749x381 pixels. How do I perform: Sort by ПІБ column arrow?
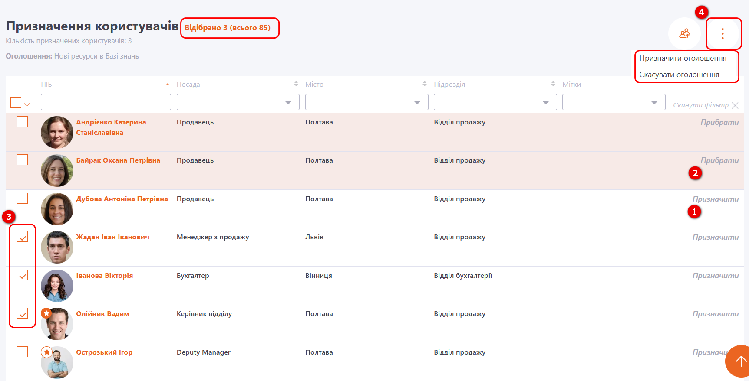coord(168,85)
